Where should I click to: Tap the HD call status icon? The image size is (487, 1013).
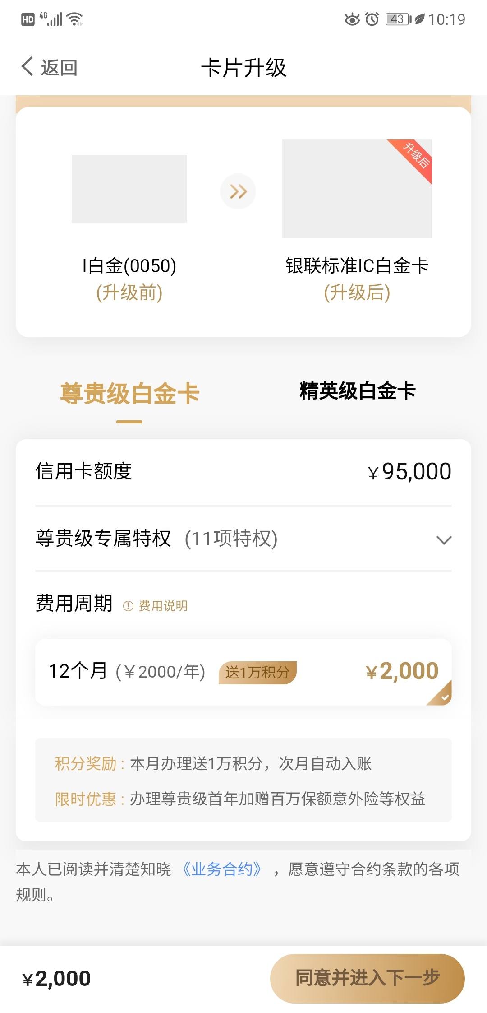coord(28,19)
